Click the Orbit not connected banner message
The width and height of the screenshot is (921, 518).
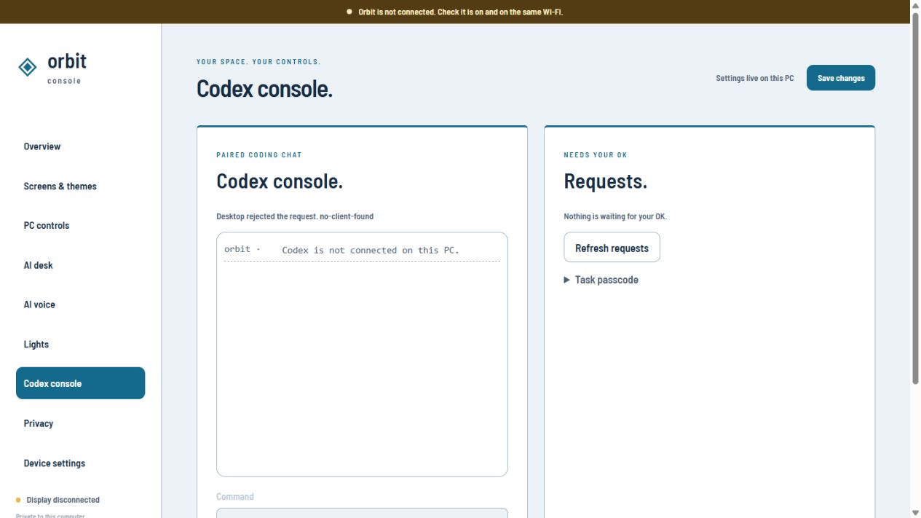[x=460, y=12]
